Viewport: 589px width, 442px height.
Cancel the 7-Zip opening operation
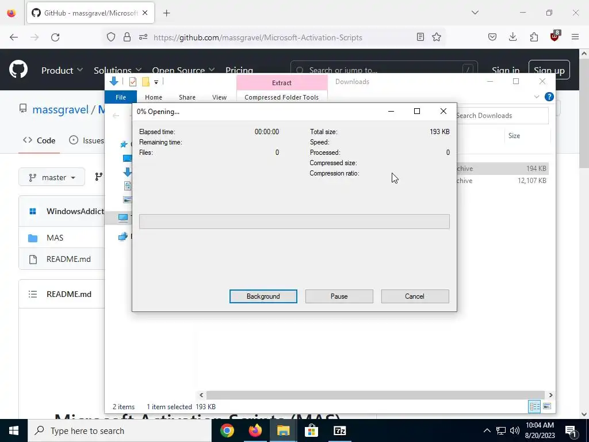pos(415,296)
